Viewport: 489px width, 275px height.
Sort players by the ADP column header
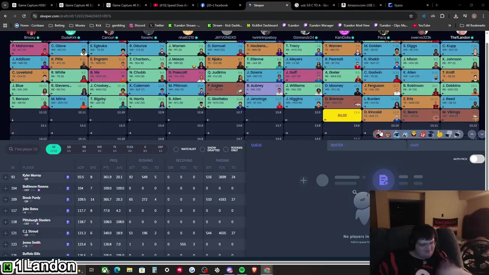(x=81, y=168)
